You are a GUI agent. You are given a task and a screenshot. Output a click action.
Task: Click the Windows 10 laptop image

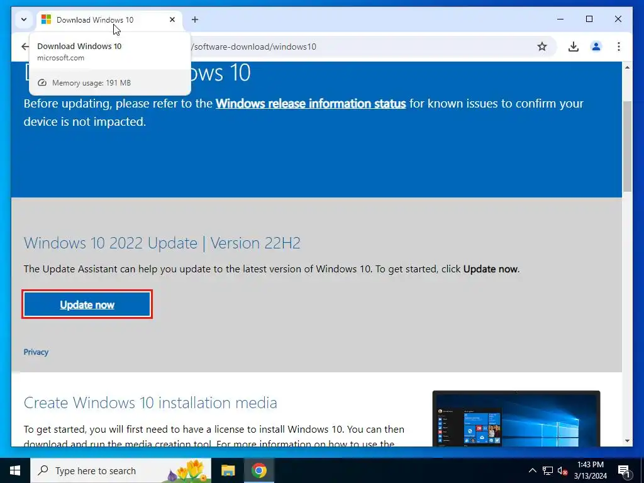pyautogui.click(x=516, y=418)
